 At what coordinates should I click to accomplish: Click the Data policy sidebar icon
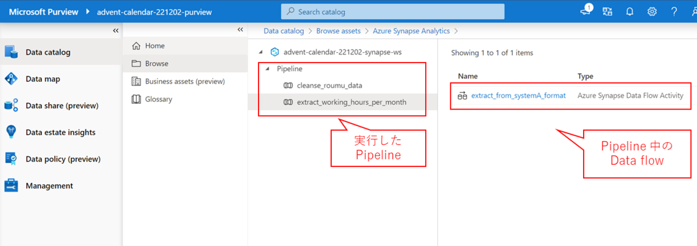coord(12,159)
